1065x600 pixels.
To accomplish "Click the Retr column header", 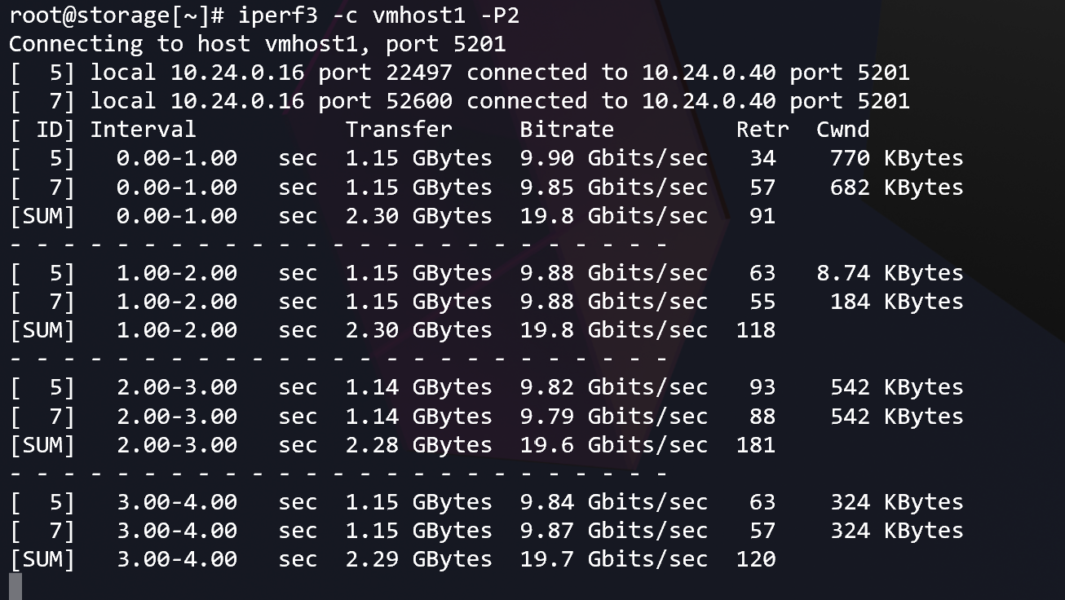I will [x=762, y=130].
